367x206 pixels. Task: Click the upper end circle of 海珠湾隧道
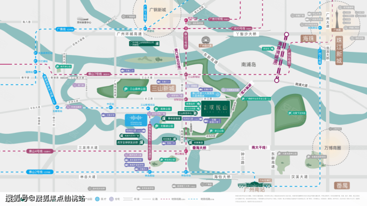286,35
